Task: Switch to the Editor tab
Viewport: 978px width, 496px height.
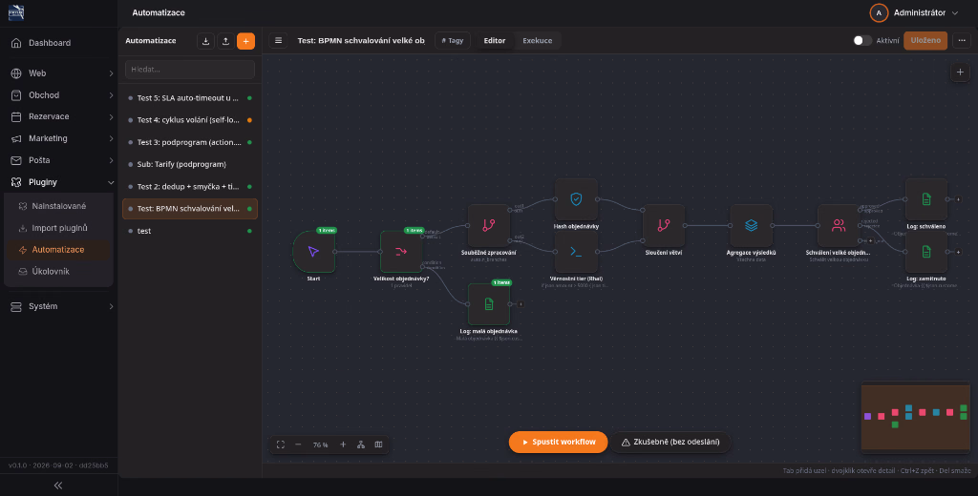Action: click(x=495, y=40)
